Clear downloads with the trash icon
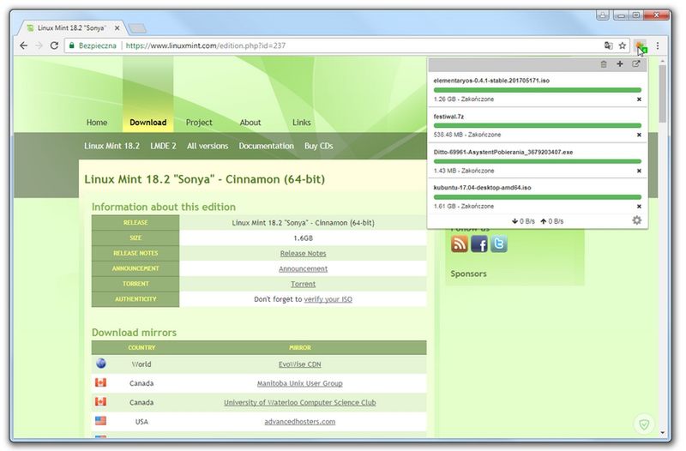The height and width of the screenshot is (451, 686). [x=604, y=64]
